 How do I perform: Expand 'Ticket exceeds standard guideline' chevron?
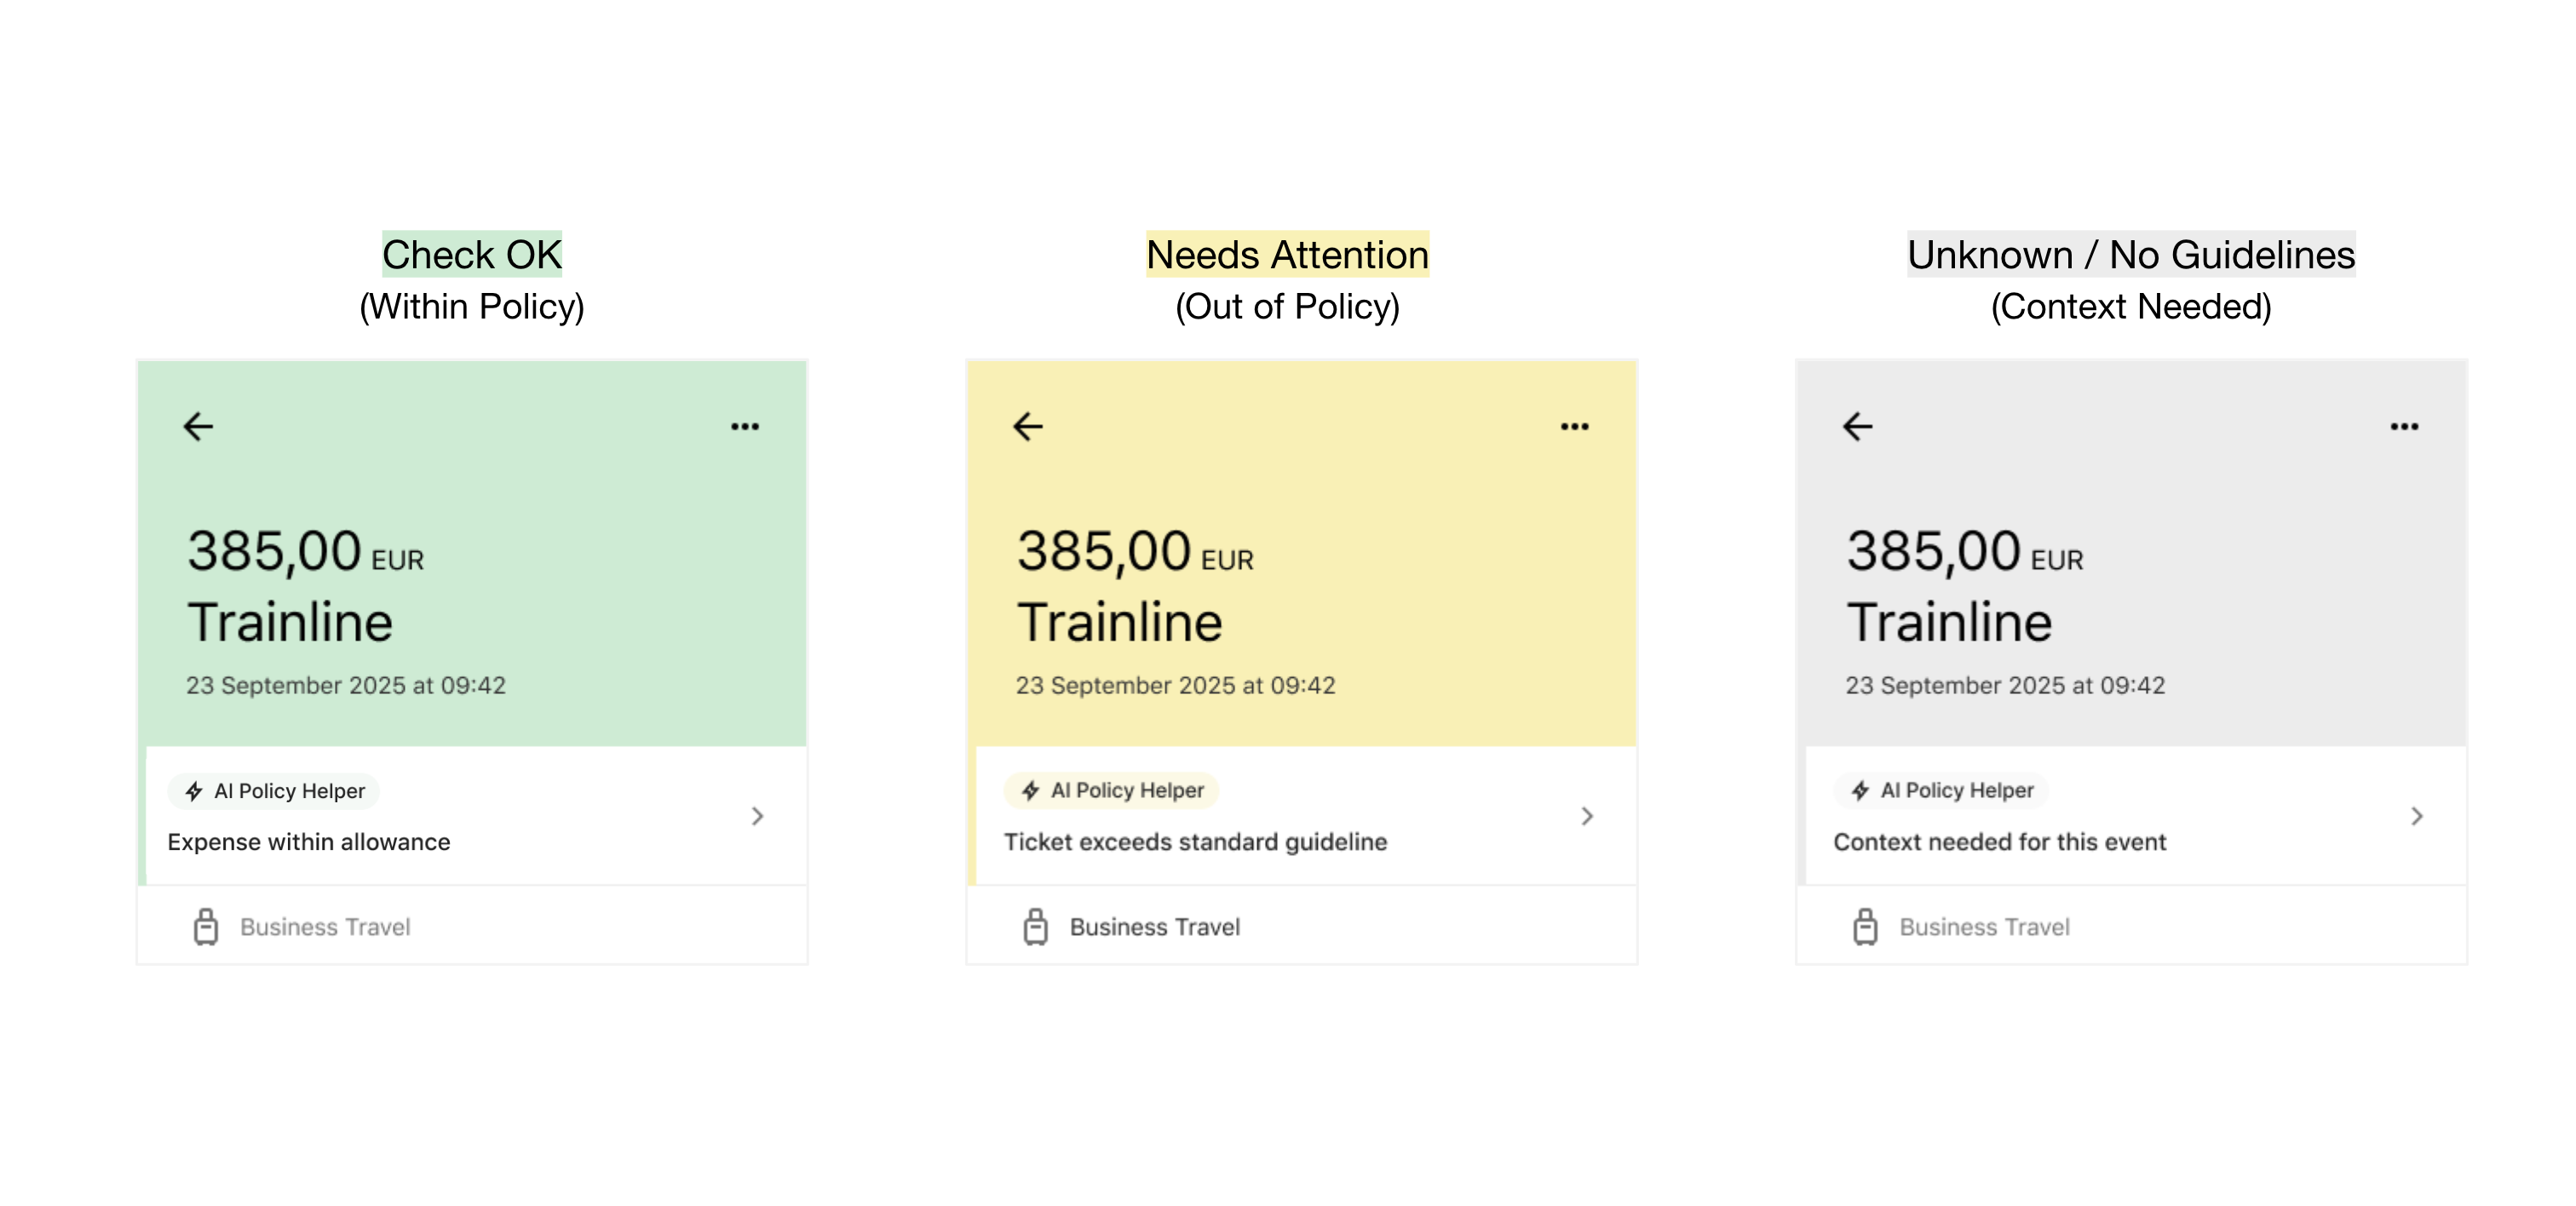(1587, 816)
